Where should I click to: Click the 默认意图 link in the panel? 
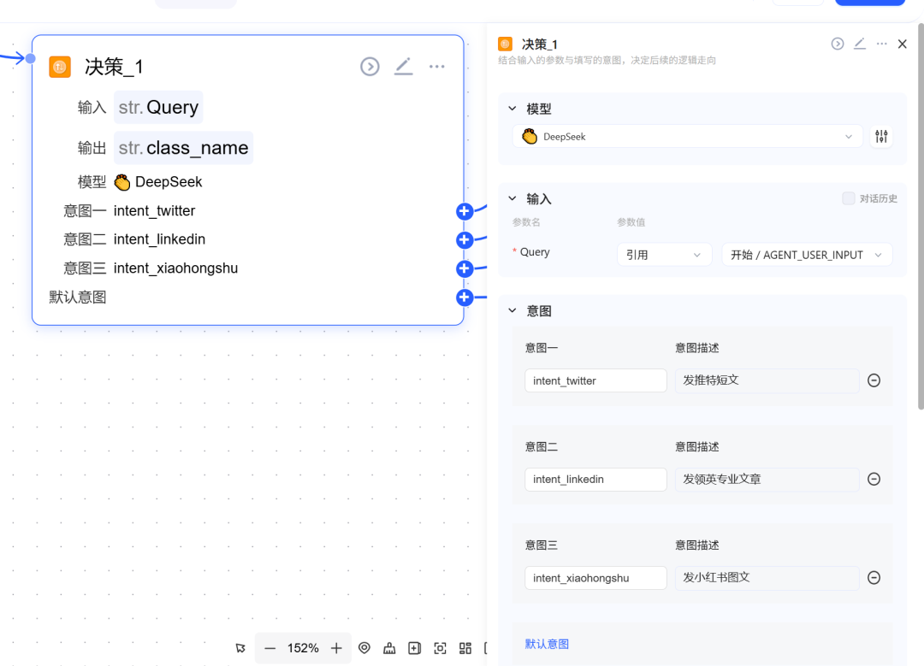point(547,644)
